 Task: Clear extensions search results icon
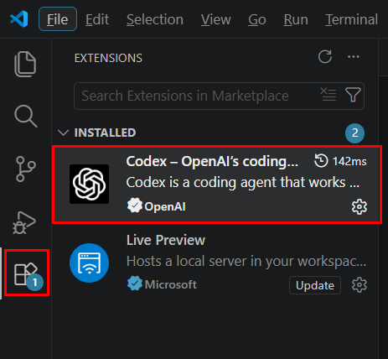tap(328, 94)
